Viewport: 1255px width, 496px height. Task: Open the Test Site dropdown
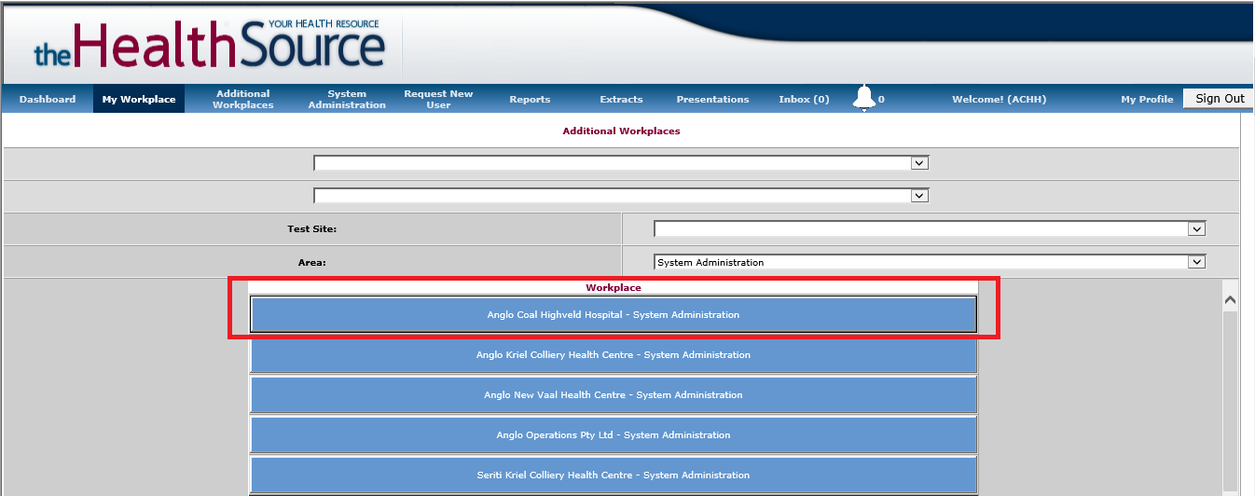931,228
